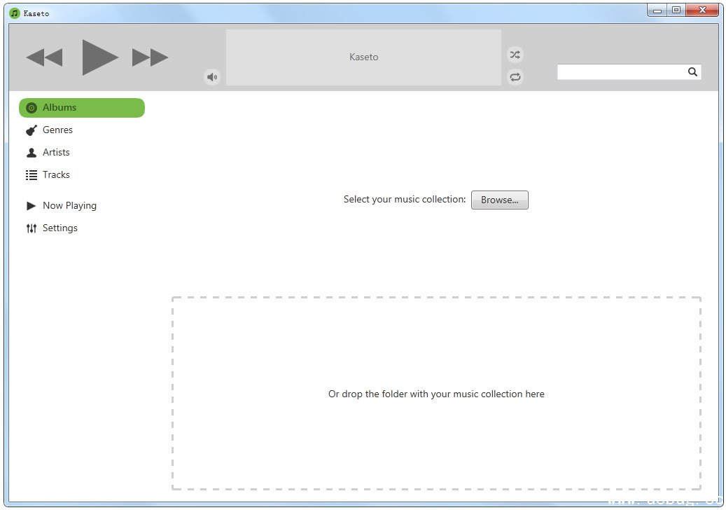The image size is (726, 510).
Task: Click the volume speaker icon
Action: [x=212, y=77]
